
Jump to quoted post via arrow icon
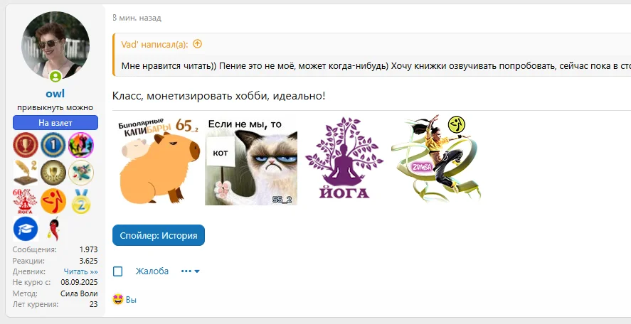tap(197, 44)
